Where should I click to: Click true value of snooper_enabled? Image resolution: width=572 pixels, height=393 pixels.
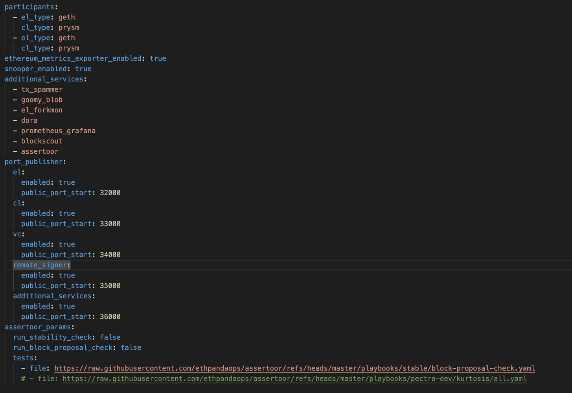point(83,69)
